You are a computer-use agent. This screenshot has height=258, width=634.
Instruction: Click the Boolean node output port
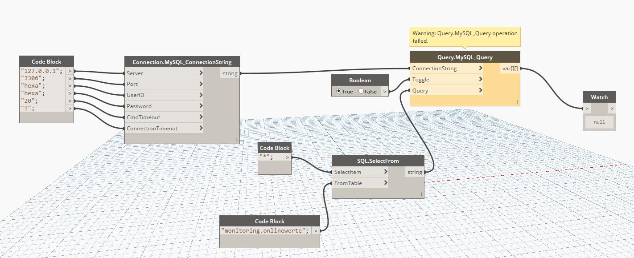pos(385,92)
